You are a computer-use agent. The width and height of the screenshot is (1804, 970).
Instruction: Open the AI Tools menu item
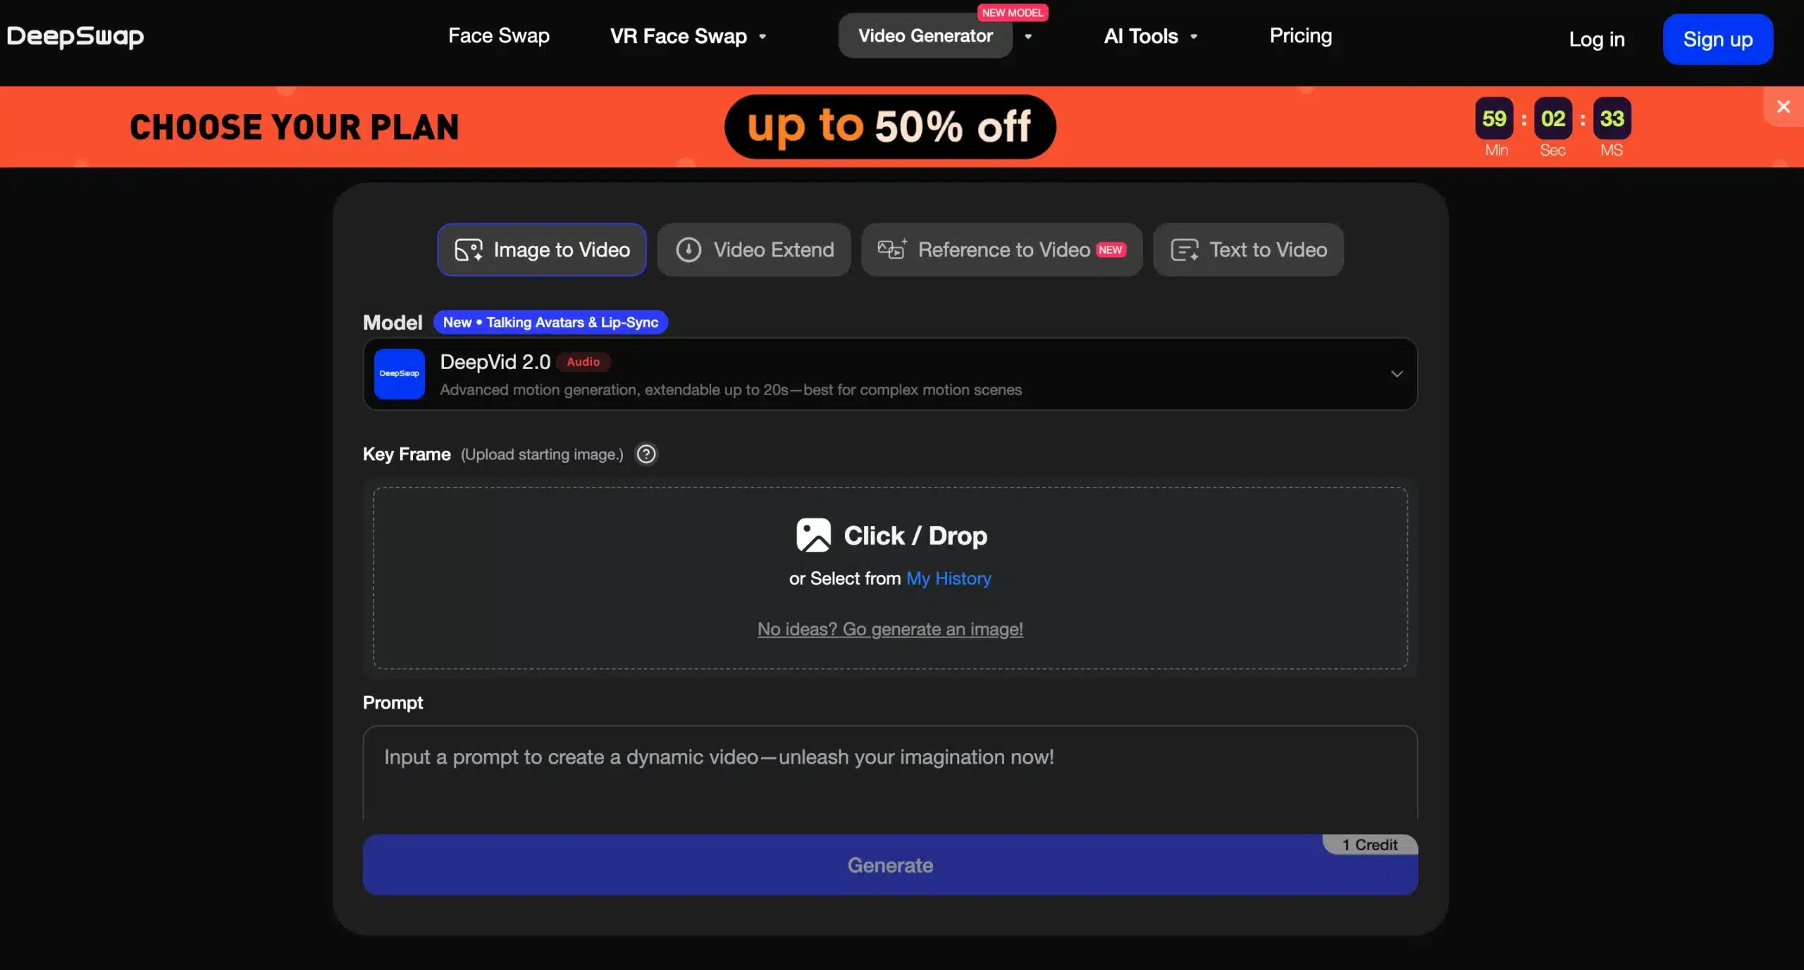(x=1141, y=36)
